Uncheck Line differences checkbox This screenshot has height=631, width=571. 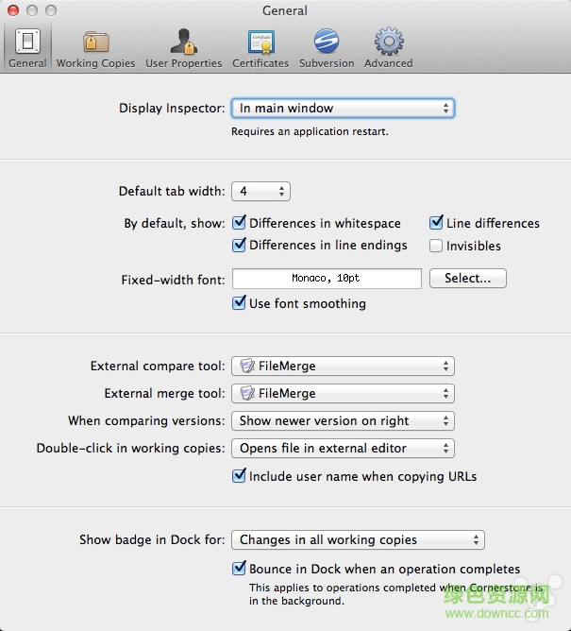(436, 223)
